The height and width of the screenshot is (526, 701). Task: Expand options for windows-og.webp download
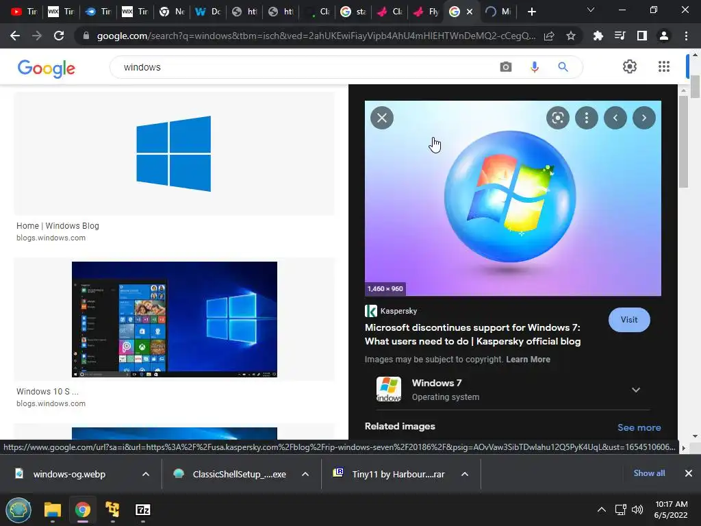pos(146,474)
